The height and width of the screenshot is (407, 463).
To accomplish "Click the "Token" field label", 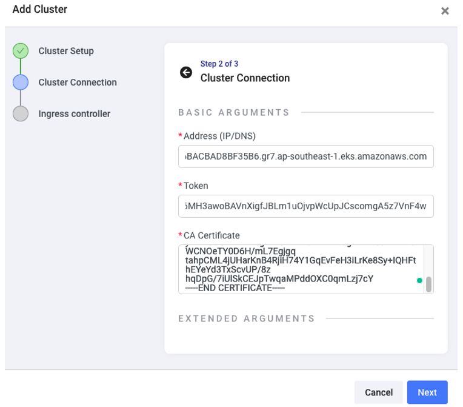I will (x=196, y=186).
